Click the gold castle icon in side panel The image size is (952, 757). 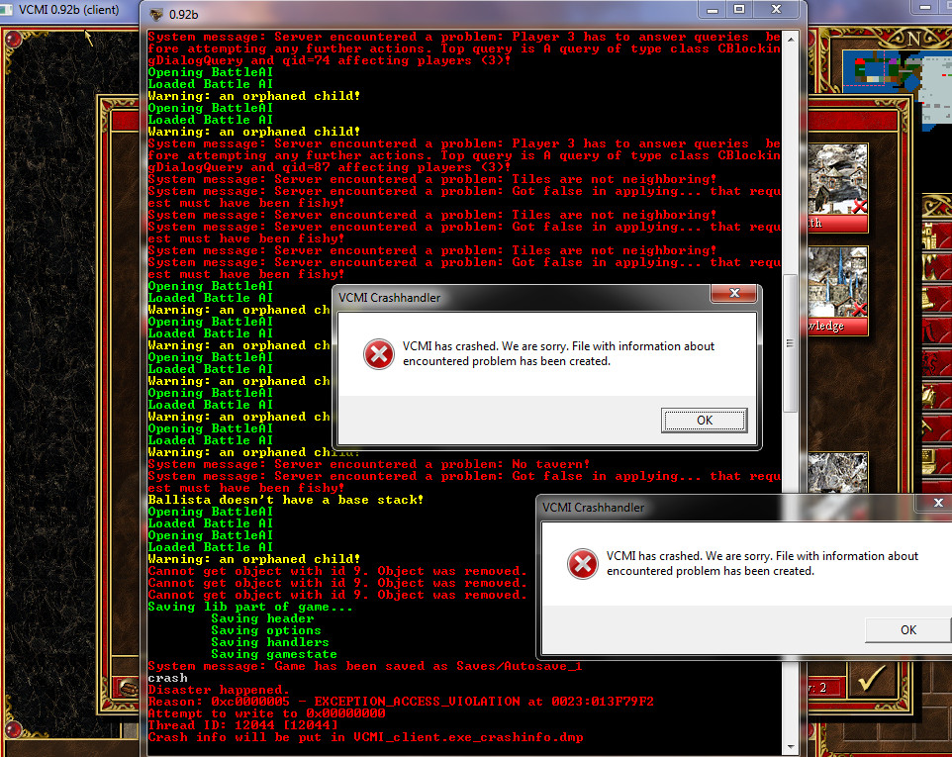point(931,237)
